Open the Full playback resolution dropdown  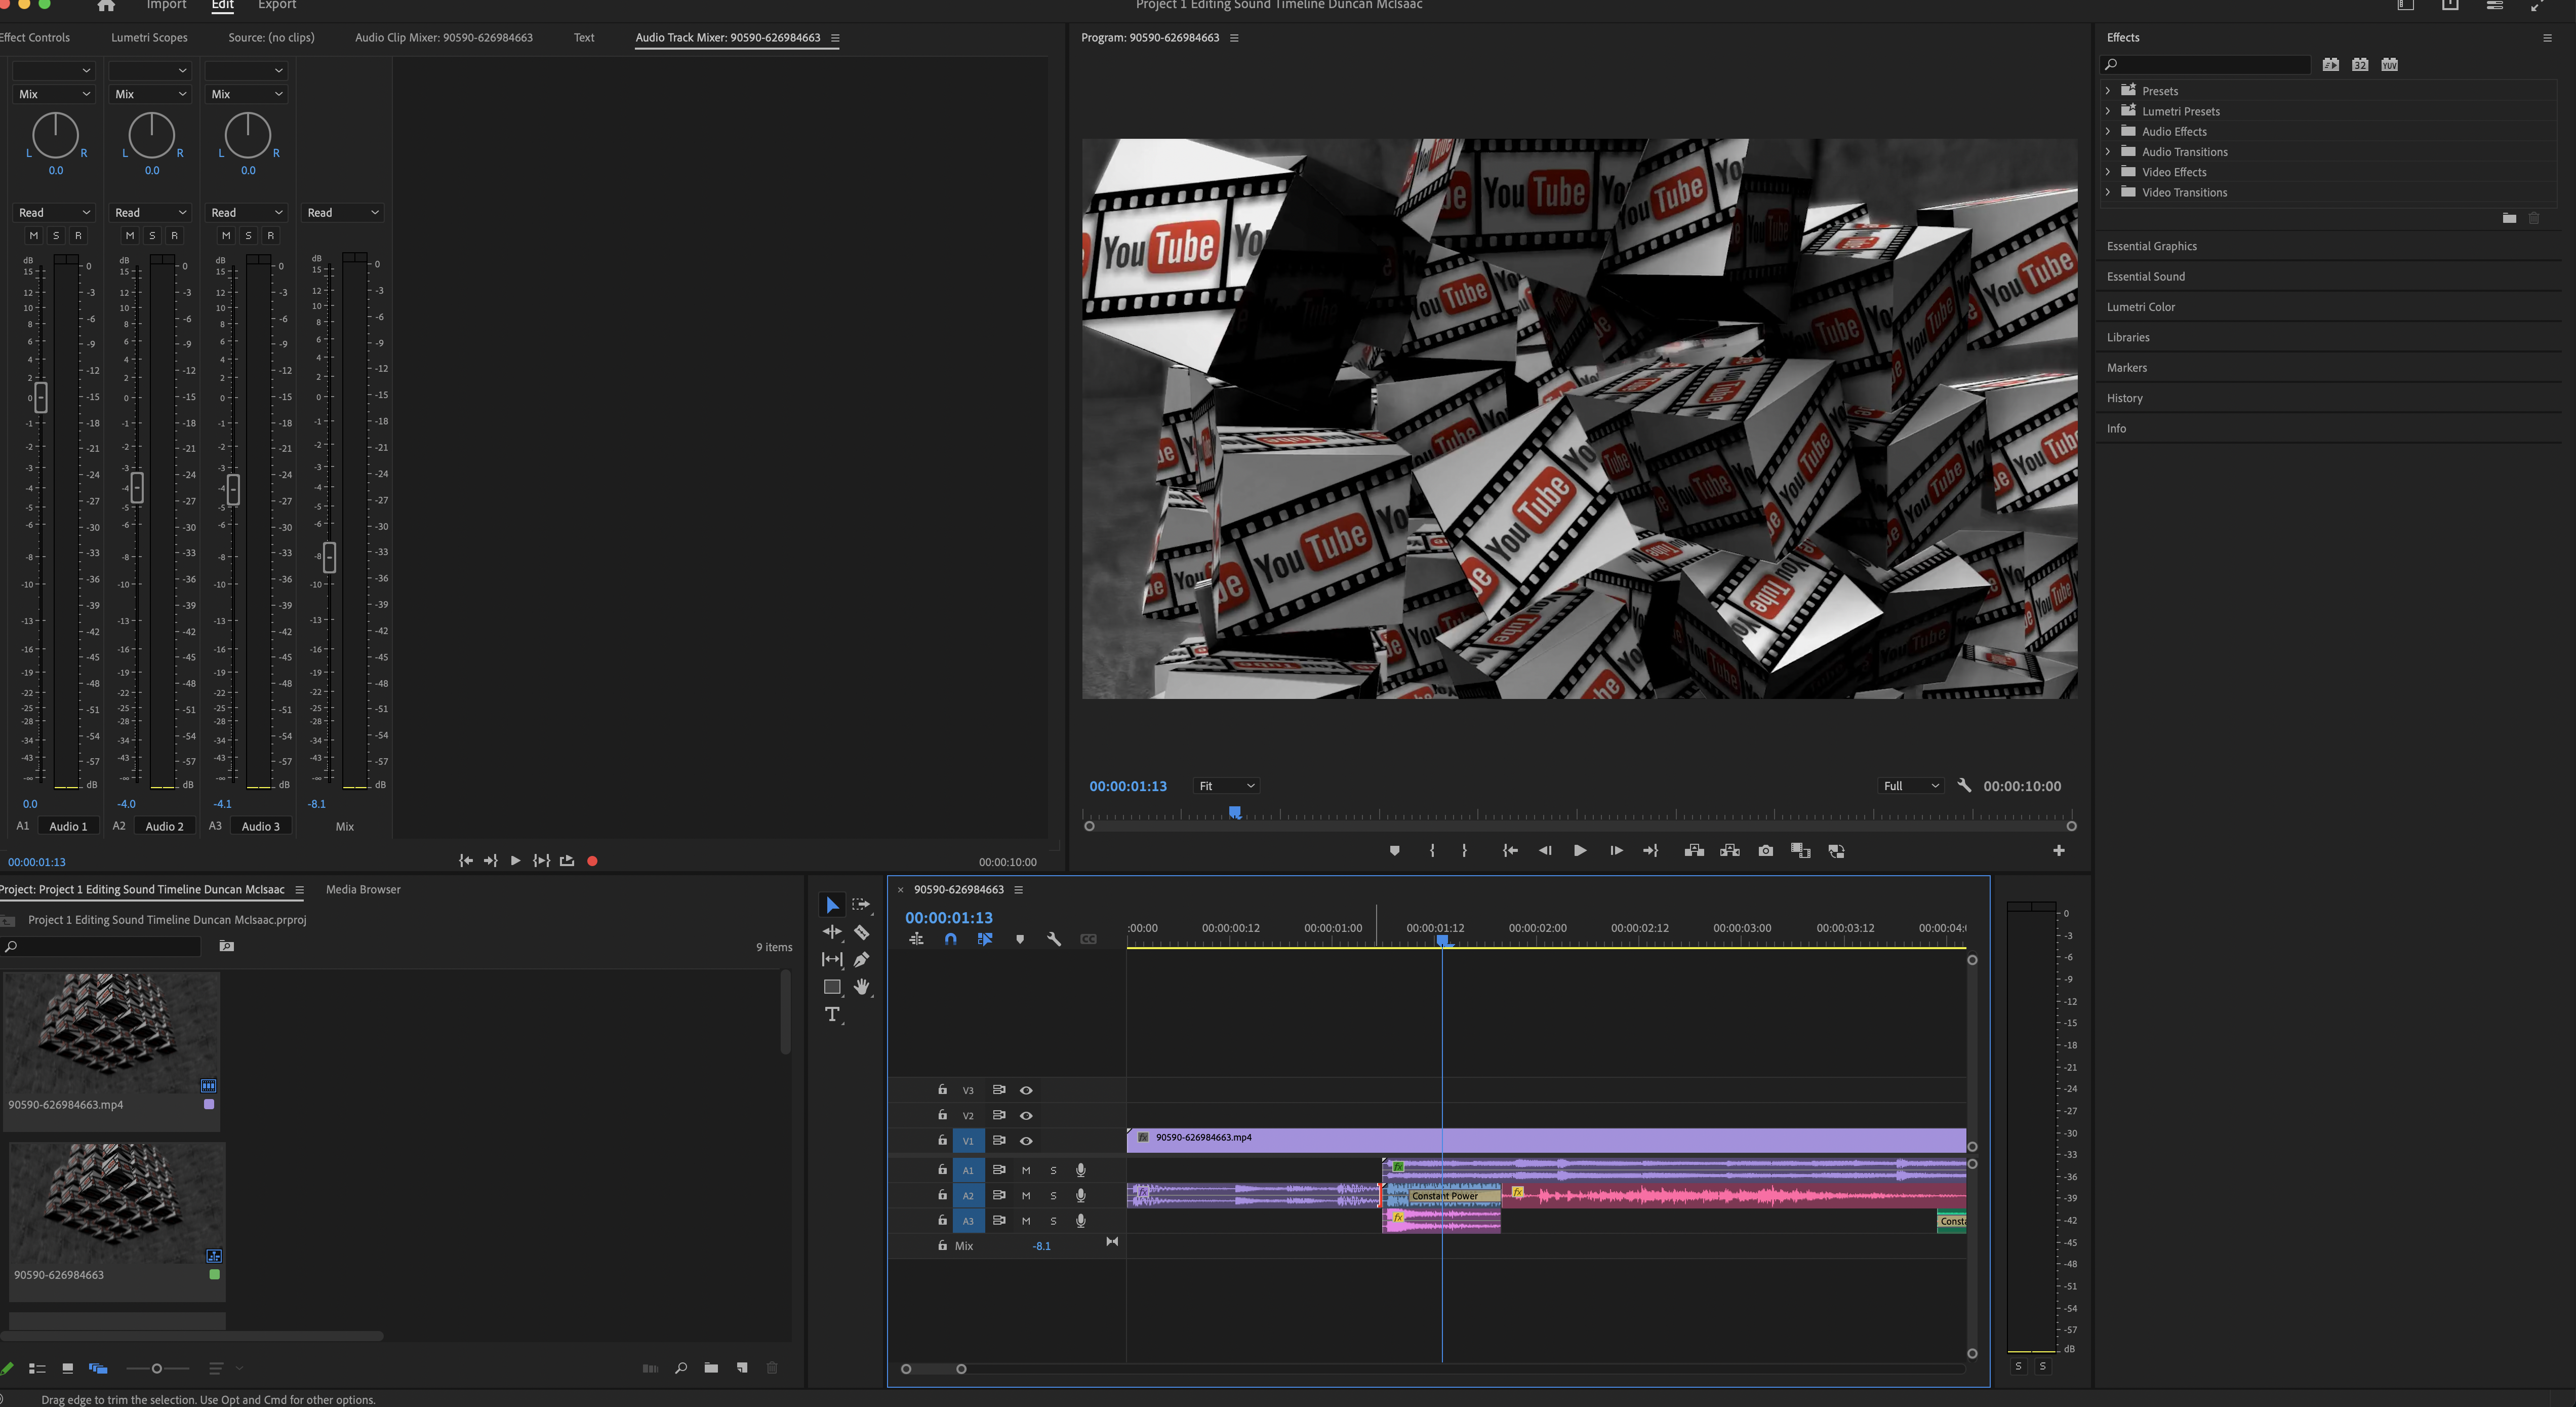pos(1911,786)
